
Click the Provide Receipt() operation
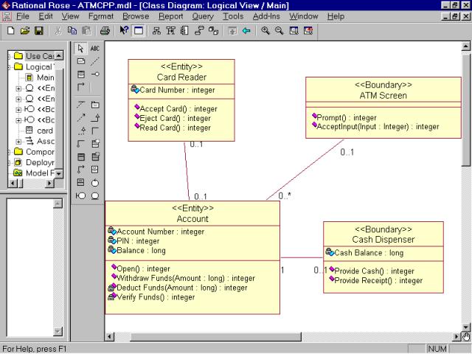(378, 280)
